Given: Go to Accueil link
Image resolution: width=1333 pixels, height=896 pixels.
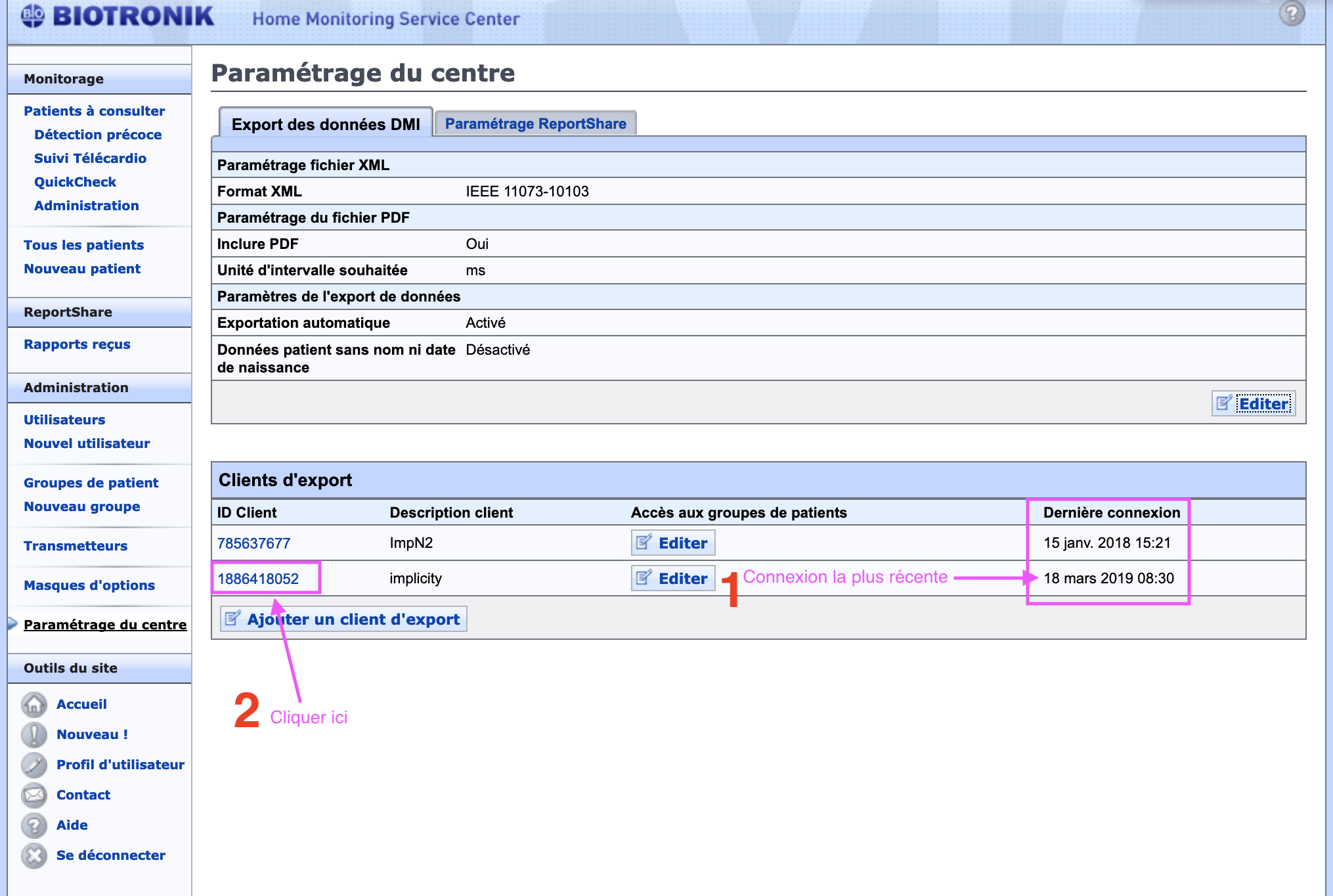Looking at the screenshot, I should (81, 704).
